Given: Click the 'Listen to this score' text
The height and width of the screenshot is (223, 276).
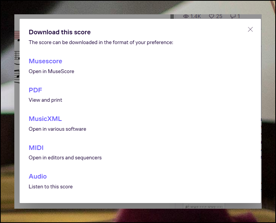Looking at the screenshot, I should click(51, 186).
